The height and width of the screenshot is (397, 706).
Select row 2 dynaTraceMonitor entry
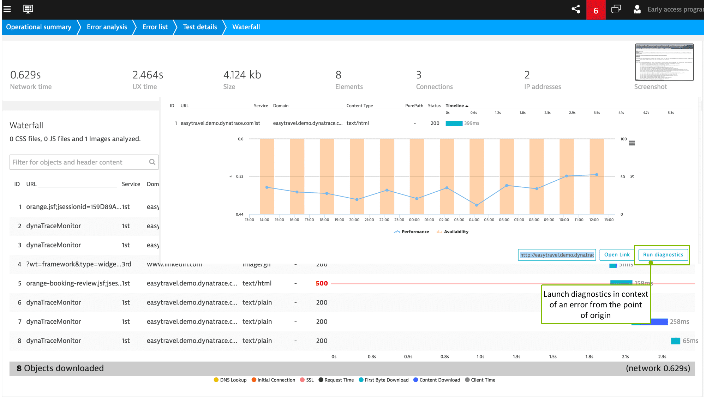click(x=53, y=226)
